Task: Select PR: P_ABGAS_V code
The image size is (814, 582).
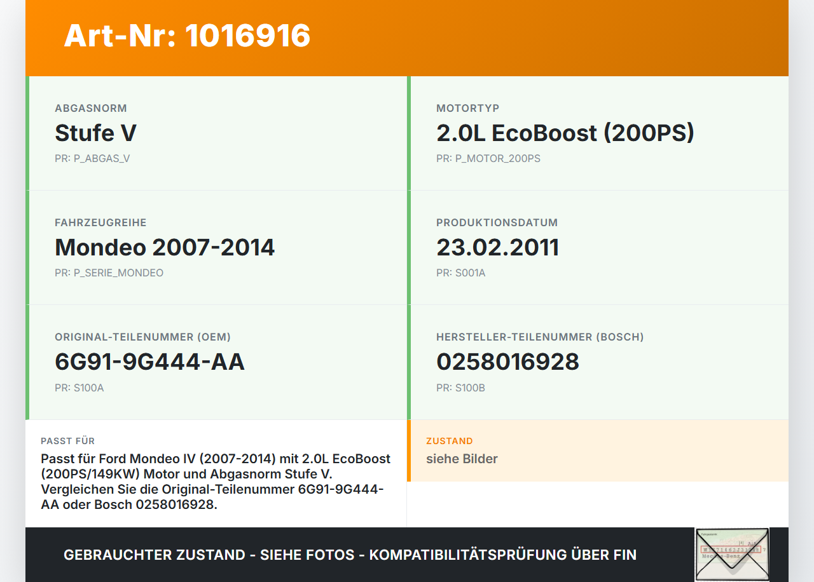Action: coord(92,159)
